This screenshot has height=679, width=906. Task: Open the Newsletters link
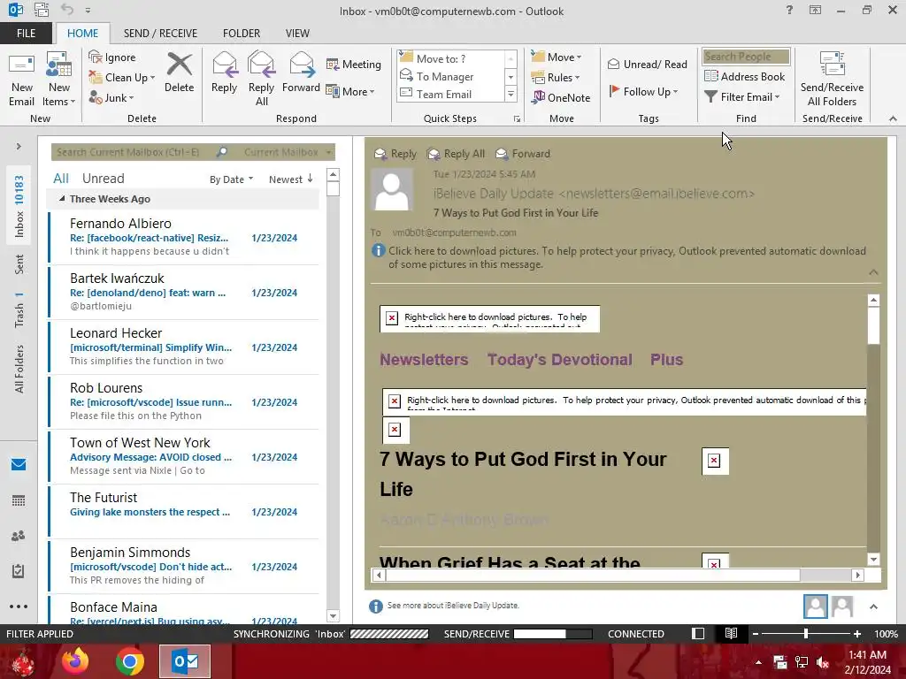point(424,360)
